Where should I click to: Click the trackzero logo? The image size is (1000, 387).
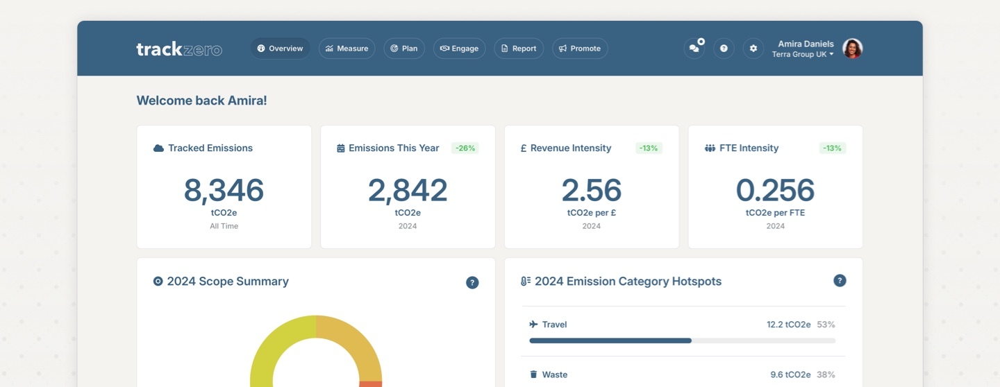(x=179, y=49)
